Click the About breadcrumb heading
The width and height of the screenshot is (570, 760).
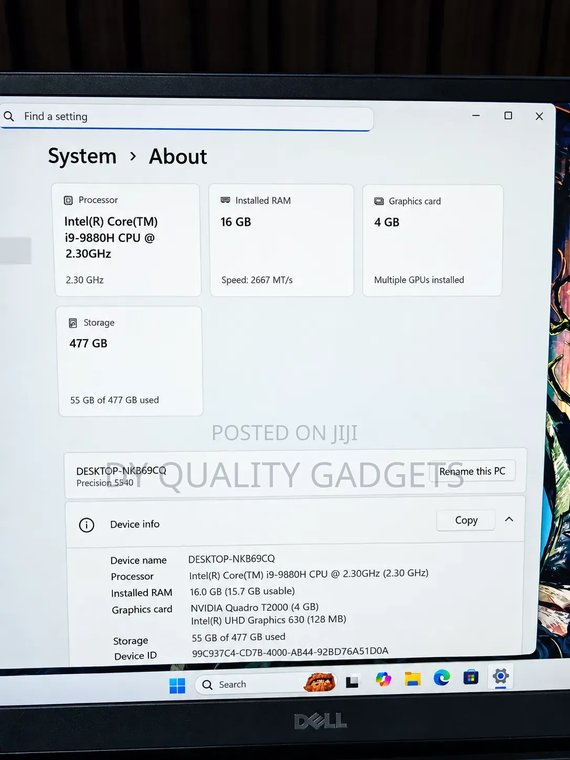coord(178,156)
